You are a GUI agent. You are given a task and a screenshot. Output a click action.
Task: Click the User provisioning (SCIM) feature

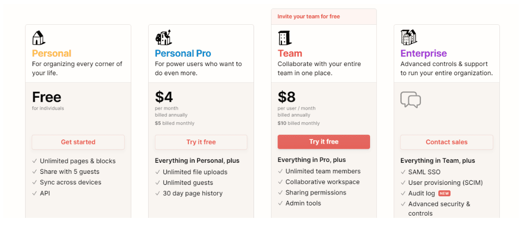(x=445, y=183)
